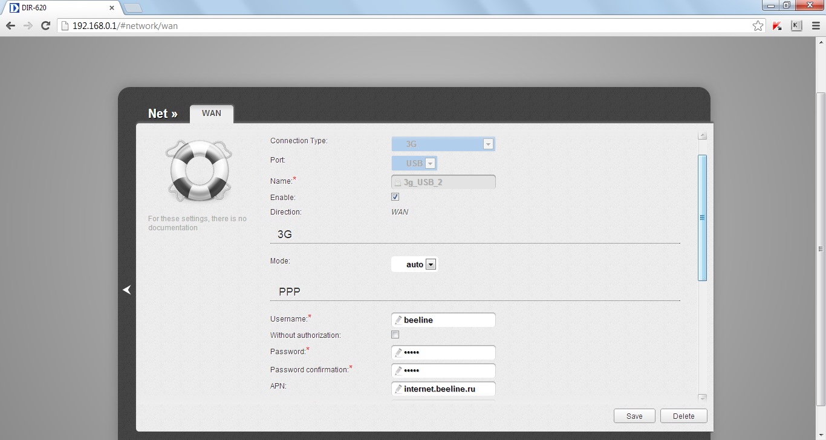This screenshot has width=826, height=440.
Task: Click the lifebuoy help icon
Action: click(198, 172)
